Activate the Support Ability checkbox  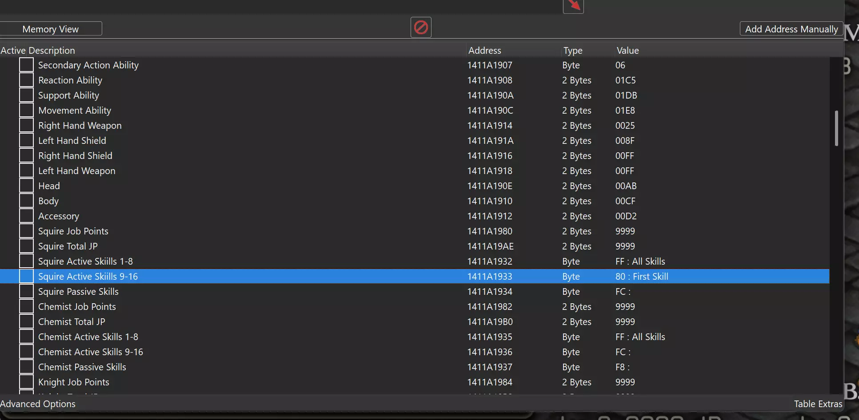point(26,95)
